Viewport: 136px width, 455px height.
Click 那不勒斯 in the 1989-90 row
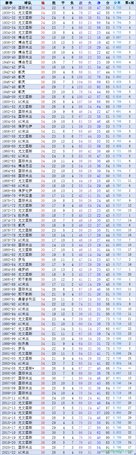(x=25, y=294)
